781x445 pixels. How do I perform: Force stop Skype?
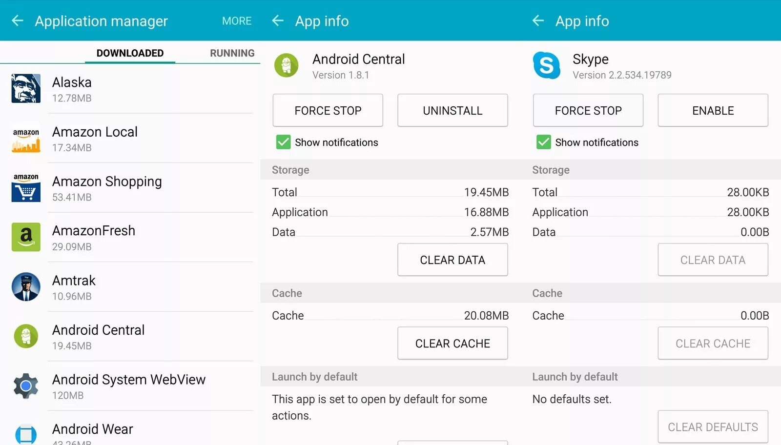tap(588, 110)
